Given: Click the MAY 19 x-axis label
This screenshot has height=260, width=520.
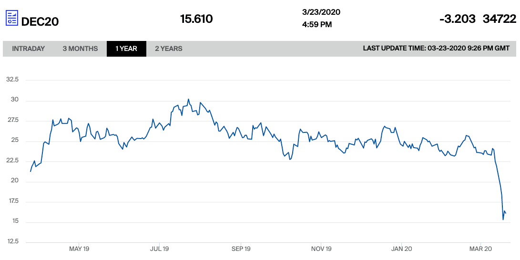Looking at the screenshot, I should click(x=79, y=249).
